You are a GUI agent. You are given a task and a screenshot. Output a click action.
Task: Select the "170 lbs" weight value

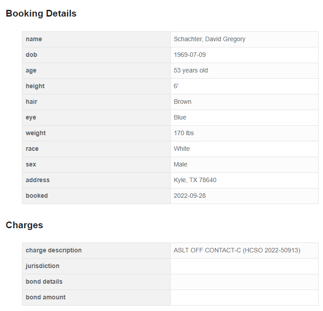pyautogui.click(x=184, y=133)
